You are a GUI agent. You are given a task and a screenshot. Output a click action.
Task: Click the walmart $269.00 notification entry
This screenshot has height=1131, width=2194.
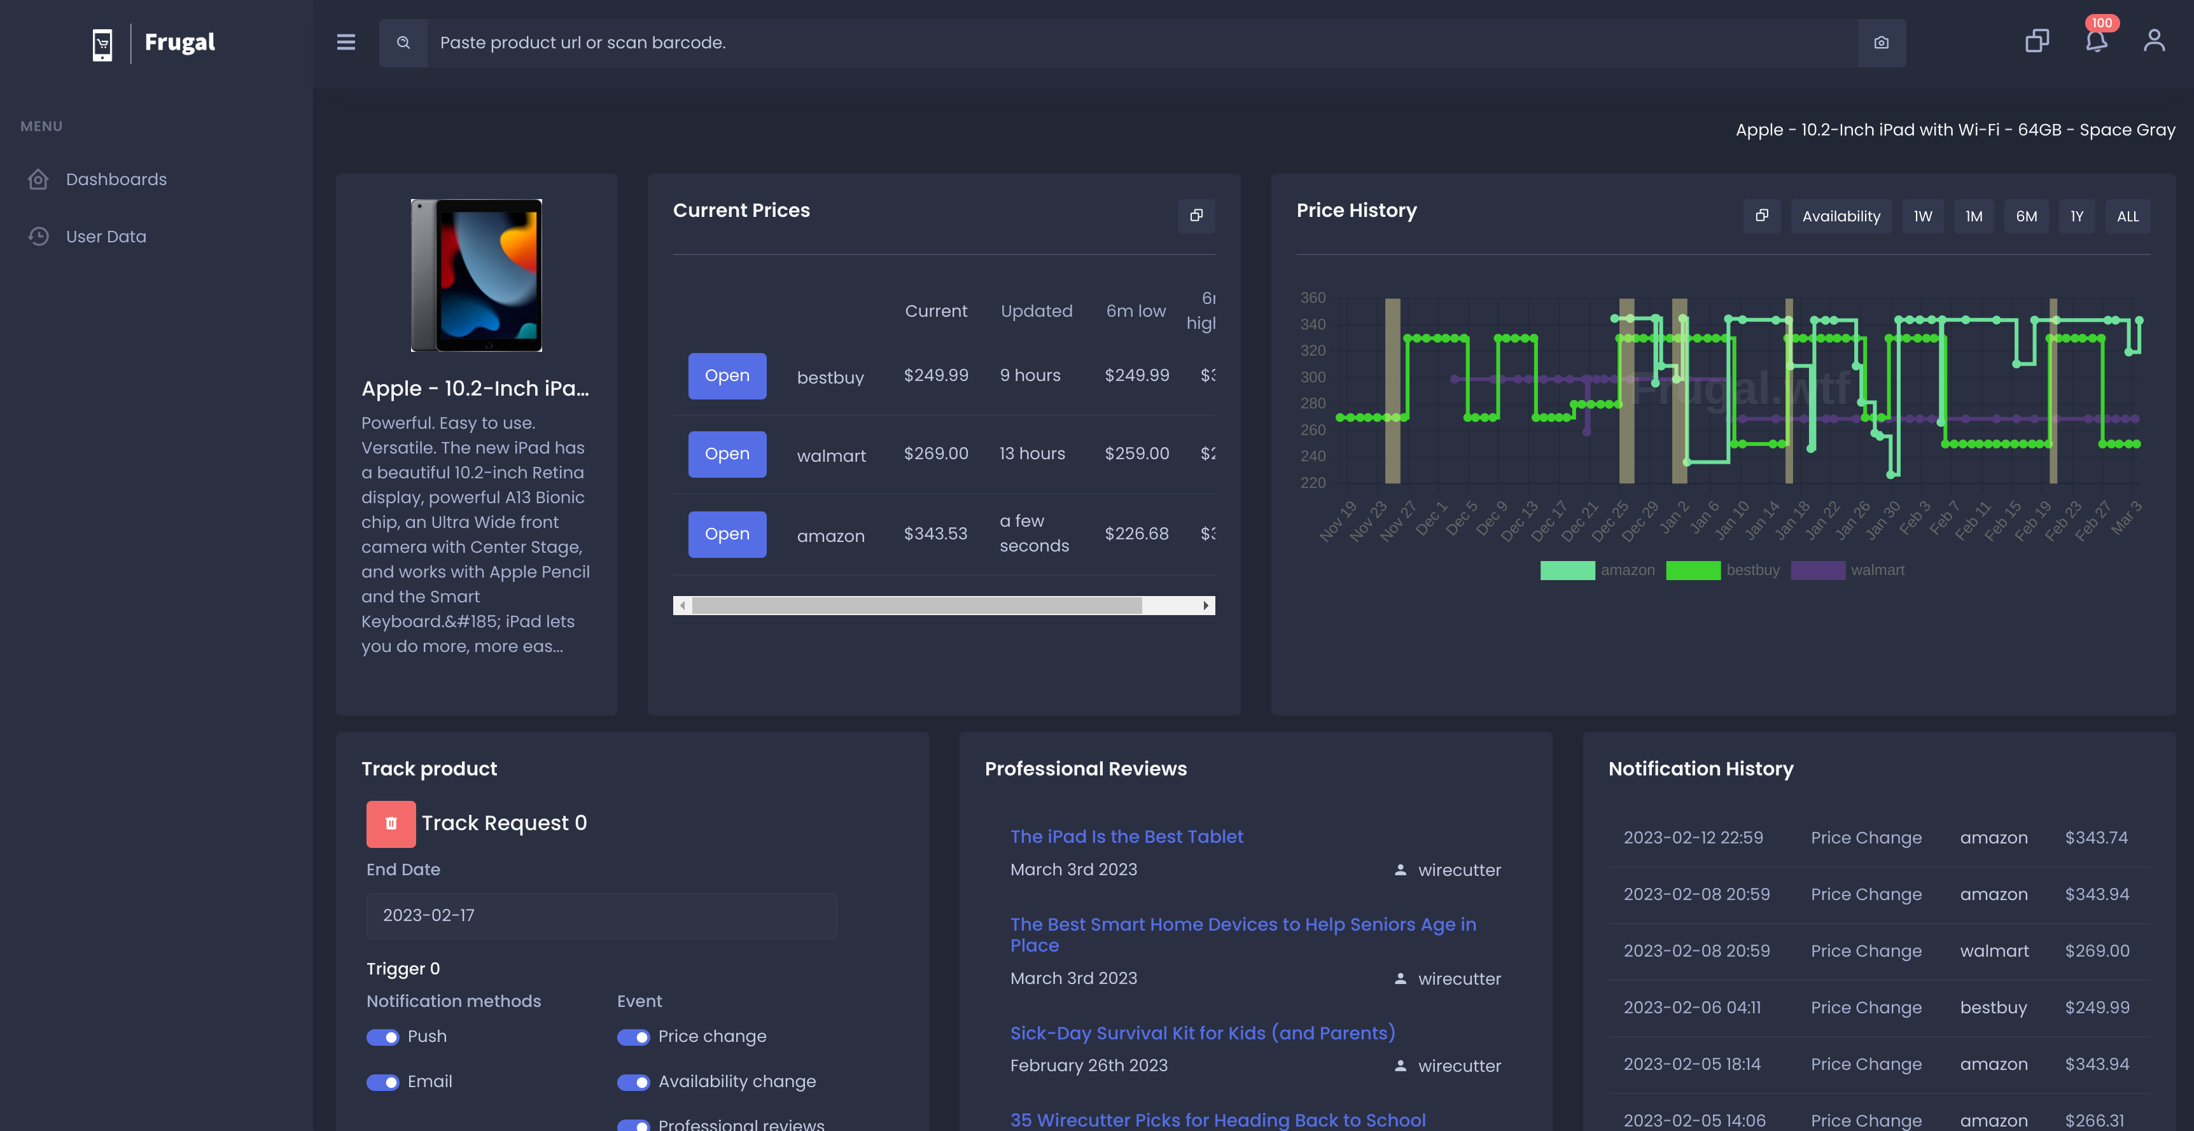tap(1879, 952)
